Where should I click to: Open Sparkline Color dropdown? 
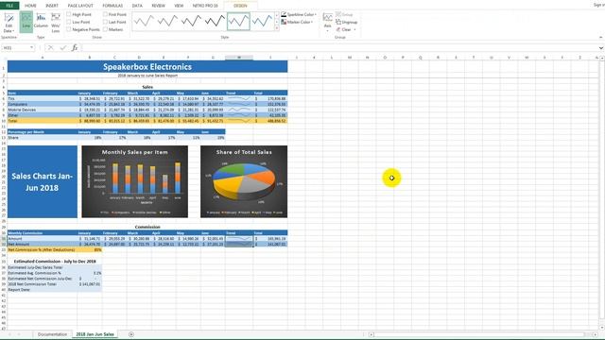[x=299, y=14]
